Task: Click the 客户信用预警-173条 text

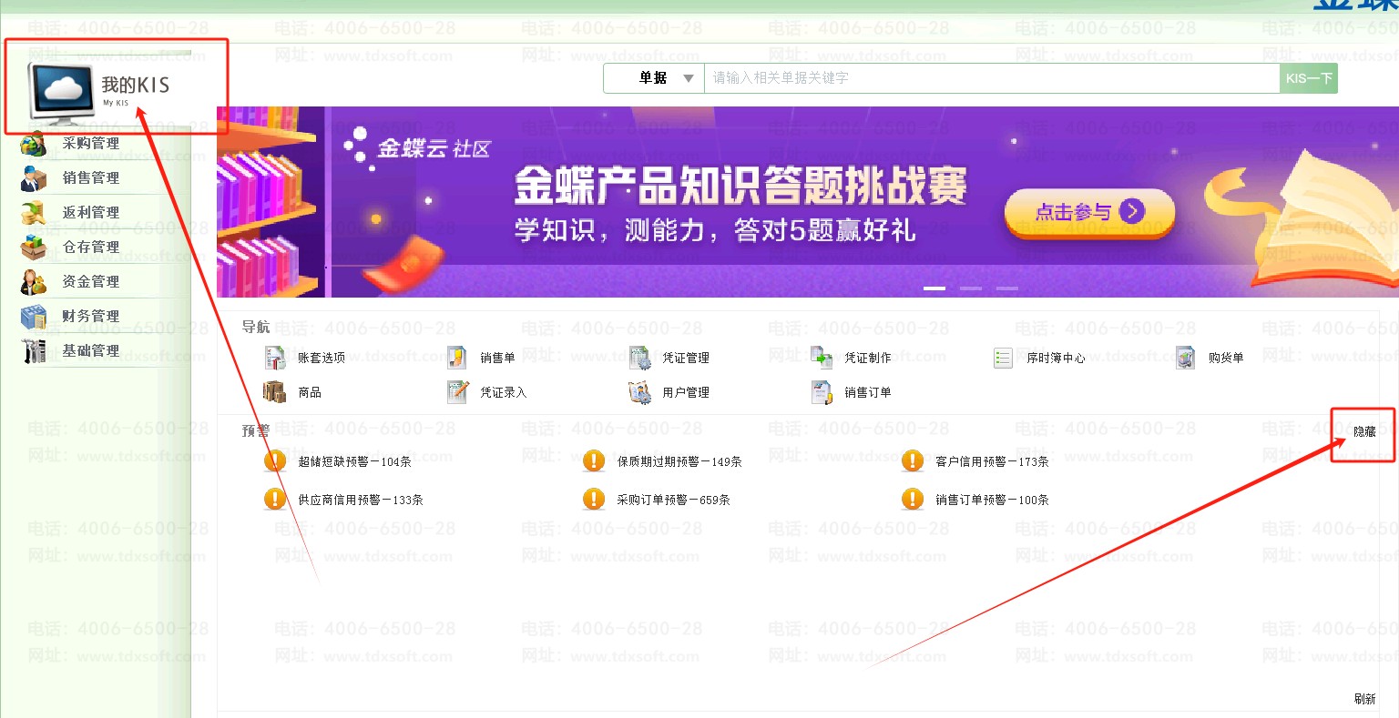Action: point(993,462)
